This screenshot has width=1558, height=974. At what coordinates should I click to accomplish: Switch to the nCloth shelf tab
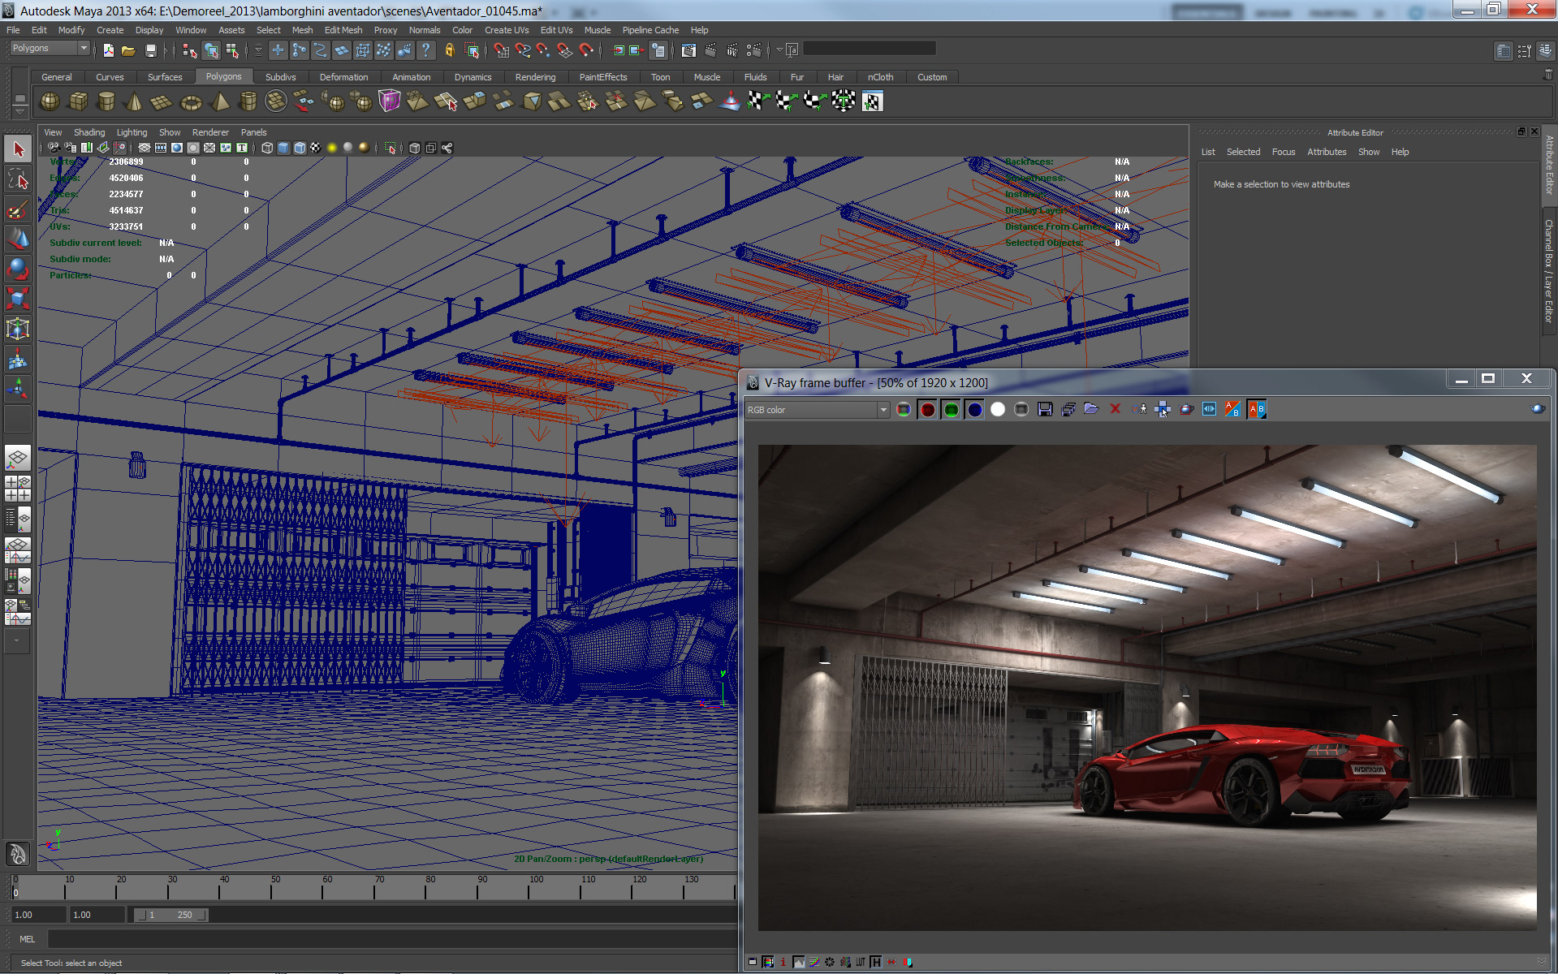coord(880,77)
